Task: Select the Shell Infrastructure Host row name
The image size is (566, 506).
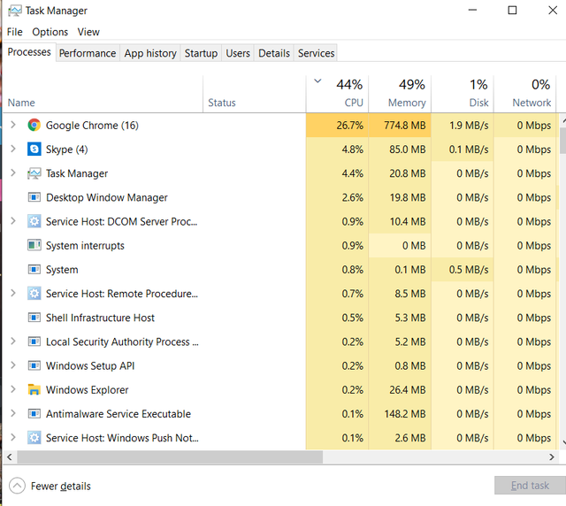Action: tap(100, 318)
